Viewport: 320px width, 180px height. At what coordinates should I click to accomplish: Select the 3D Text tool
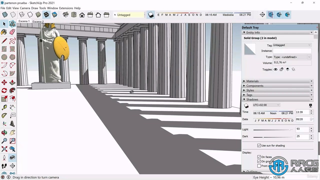click(12, 124)
